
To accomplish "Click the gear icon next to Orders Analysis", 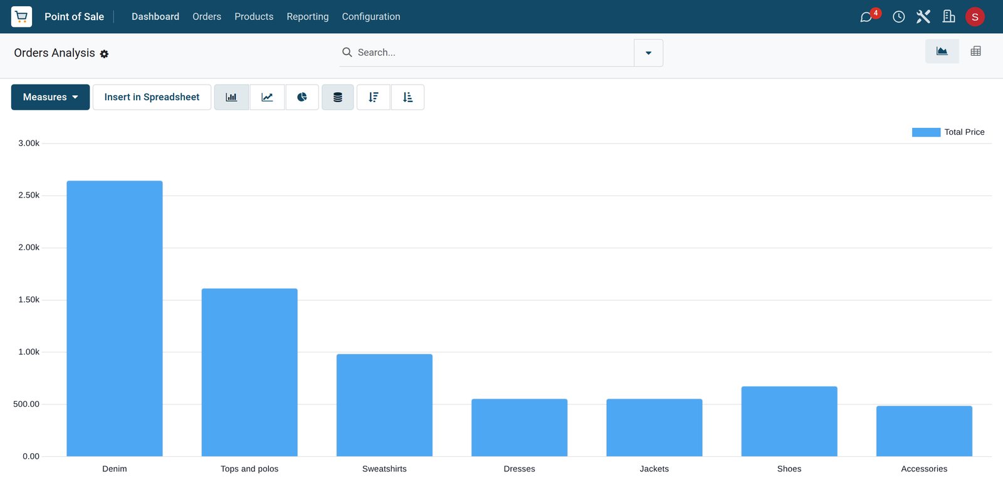I will (x=104, y=54).
